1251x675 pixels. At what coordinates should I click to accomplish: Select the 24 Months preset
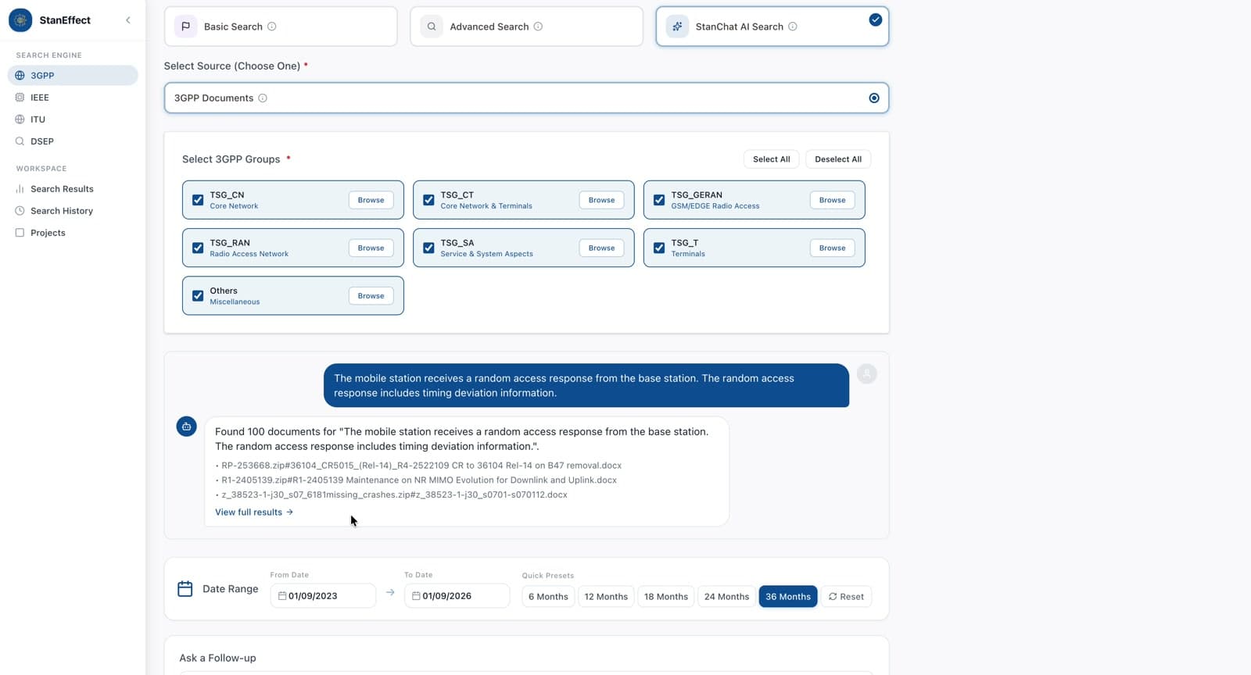click(726, 597)
